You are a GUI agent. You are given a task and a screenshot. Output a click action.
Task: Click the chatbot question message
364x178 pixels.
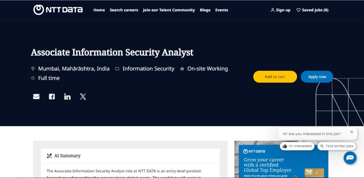click(x=312, y=134)
